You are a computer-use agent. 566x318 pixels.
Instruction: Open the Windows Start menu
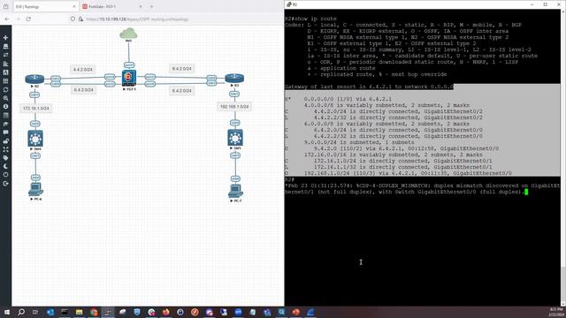6,312
